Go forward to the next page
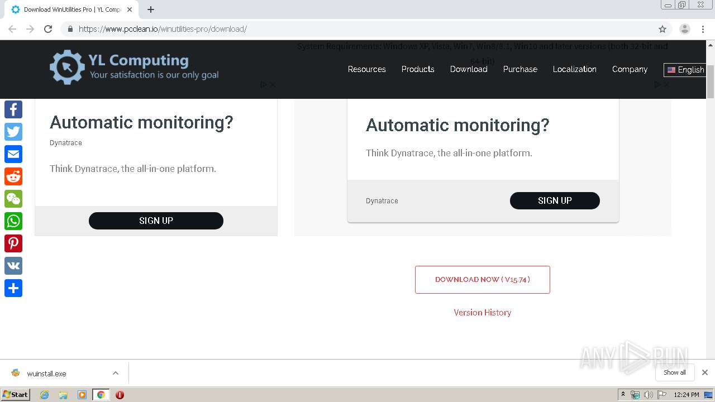The width and height of the screenshot is (715, 402). (x=30, y=29)
